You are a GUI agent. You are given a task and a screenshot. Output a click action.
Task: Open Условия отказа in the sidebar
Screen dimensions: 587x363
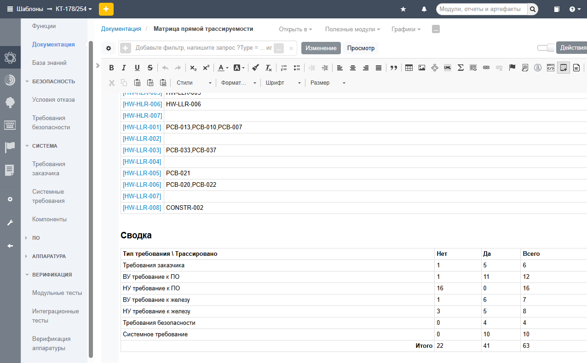pos(53,100)
